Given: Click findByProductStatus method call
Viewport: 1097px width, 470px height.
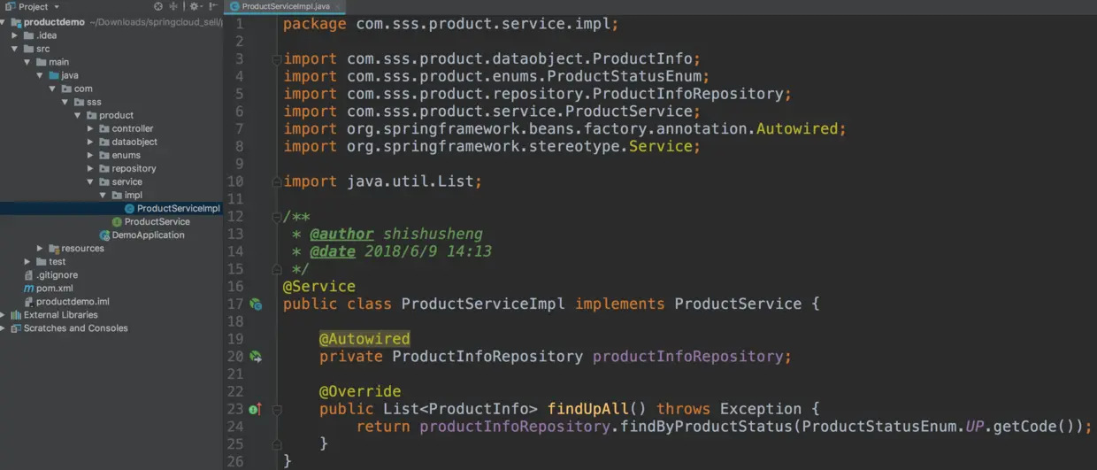Looking at the screenshot, I should [707, 427].
